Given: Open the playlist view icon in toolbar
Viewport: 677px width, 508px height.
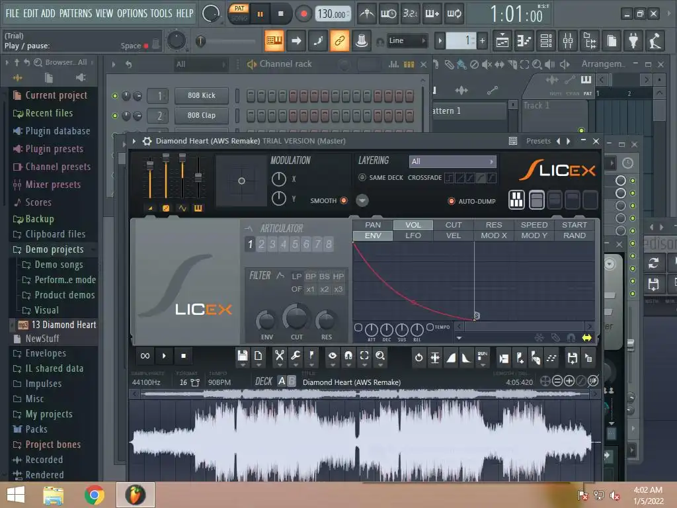Looking at the screenshot, I should (502, 41).
